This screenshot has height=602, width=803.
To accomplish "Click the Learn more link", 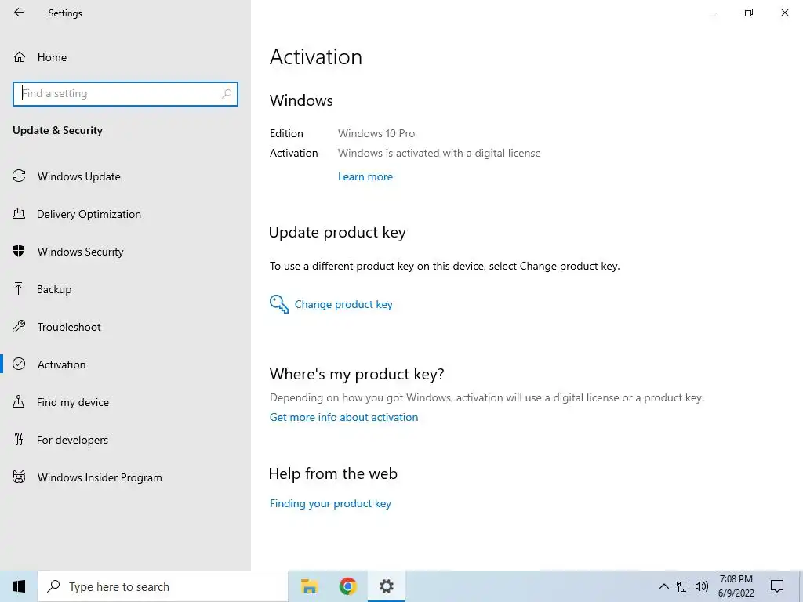I will [365, 176].
